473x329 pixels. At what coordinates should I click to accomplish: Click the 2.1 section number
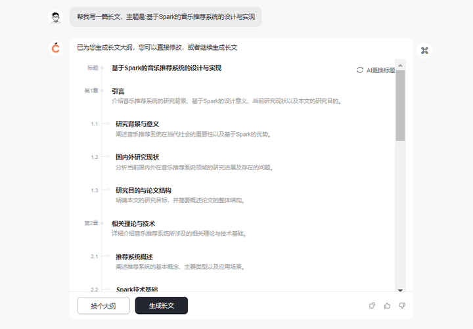[95, 257]
